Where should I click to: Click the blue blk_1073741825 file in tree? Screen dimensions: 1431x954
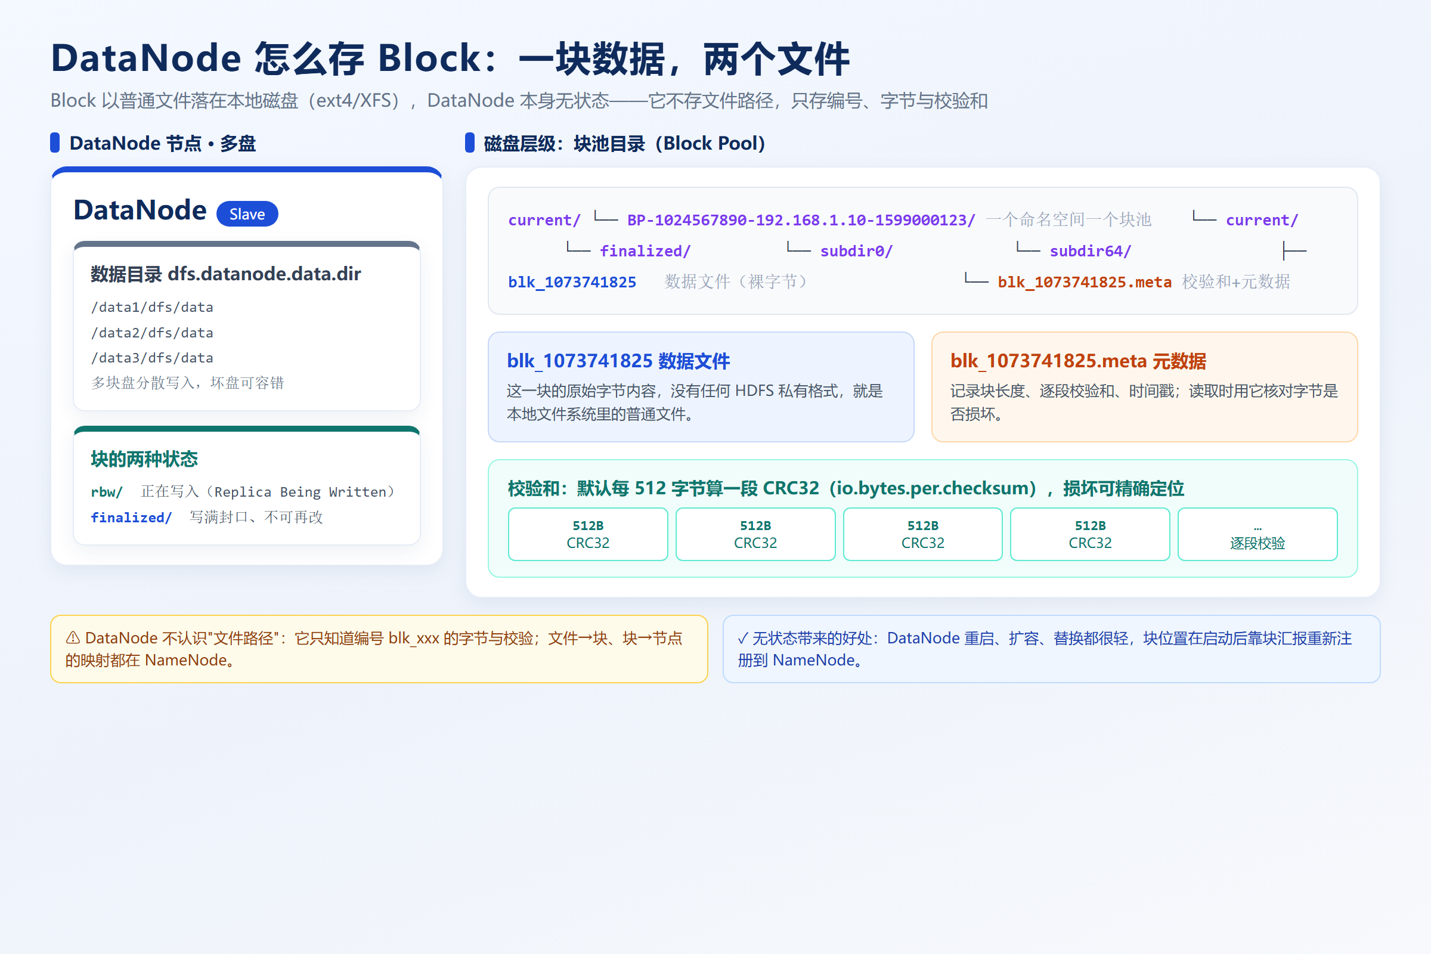(572, 281)
